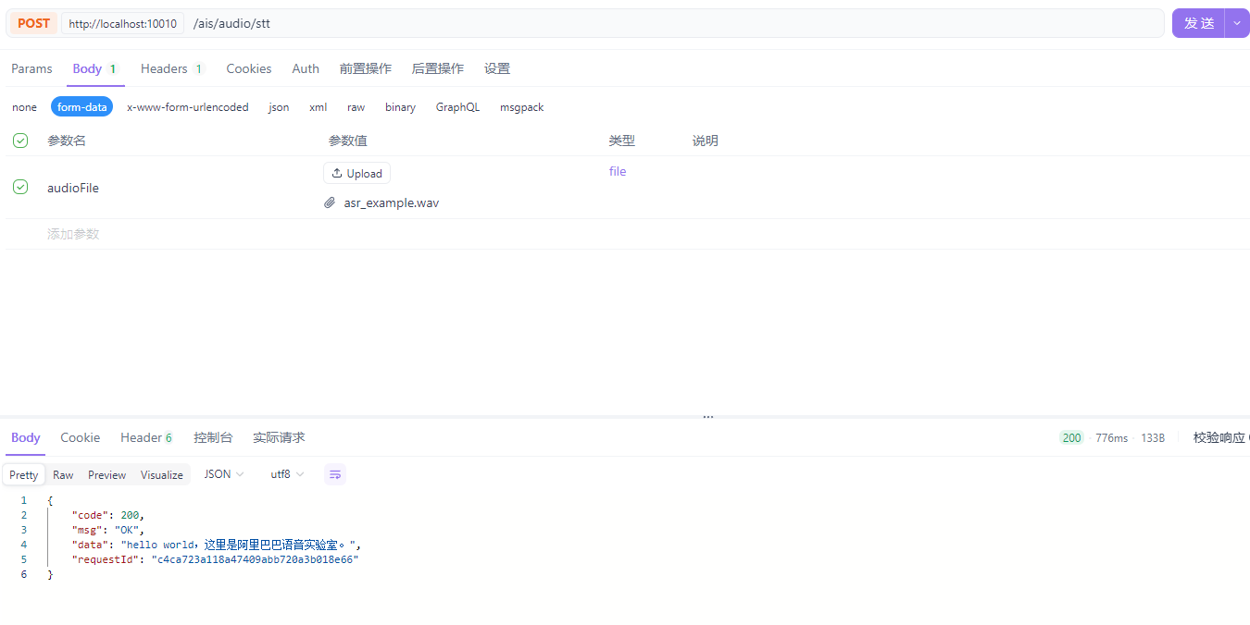Open the utf8 encoding dropdown
This screenshot has width=1250, height=625.
pyautogui.click(x=287, y=474)
